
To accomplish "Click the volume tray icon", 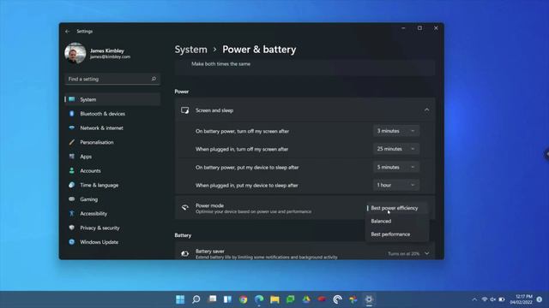I will coord(493,299).
